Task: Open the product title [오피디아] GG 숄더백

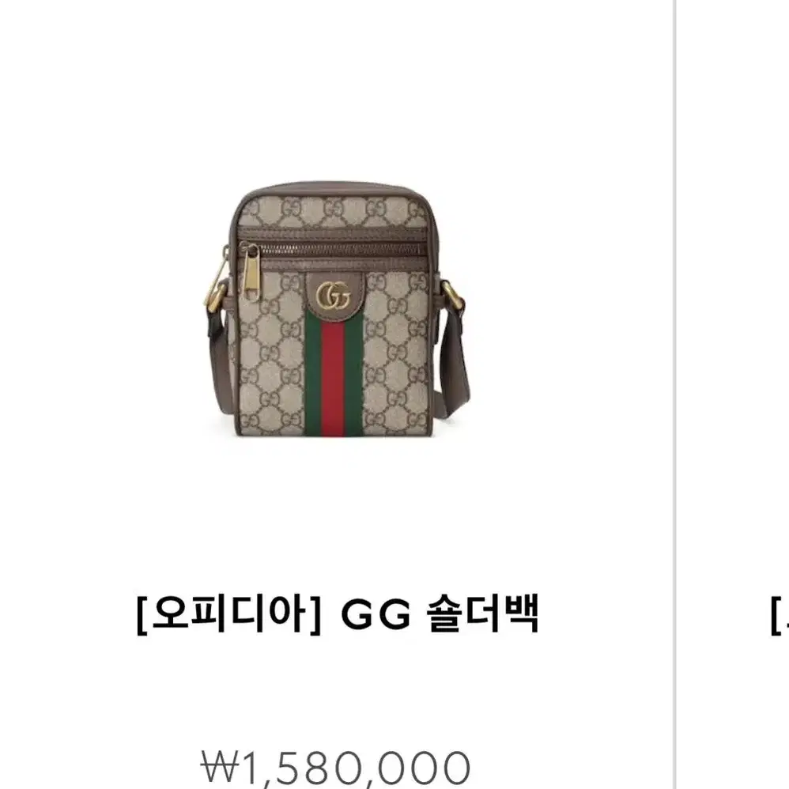Action: [337, 614]
